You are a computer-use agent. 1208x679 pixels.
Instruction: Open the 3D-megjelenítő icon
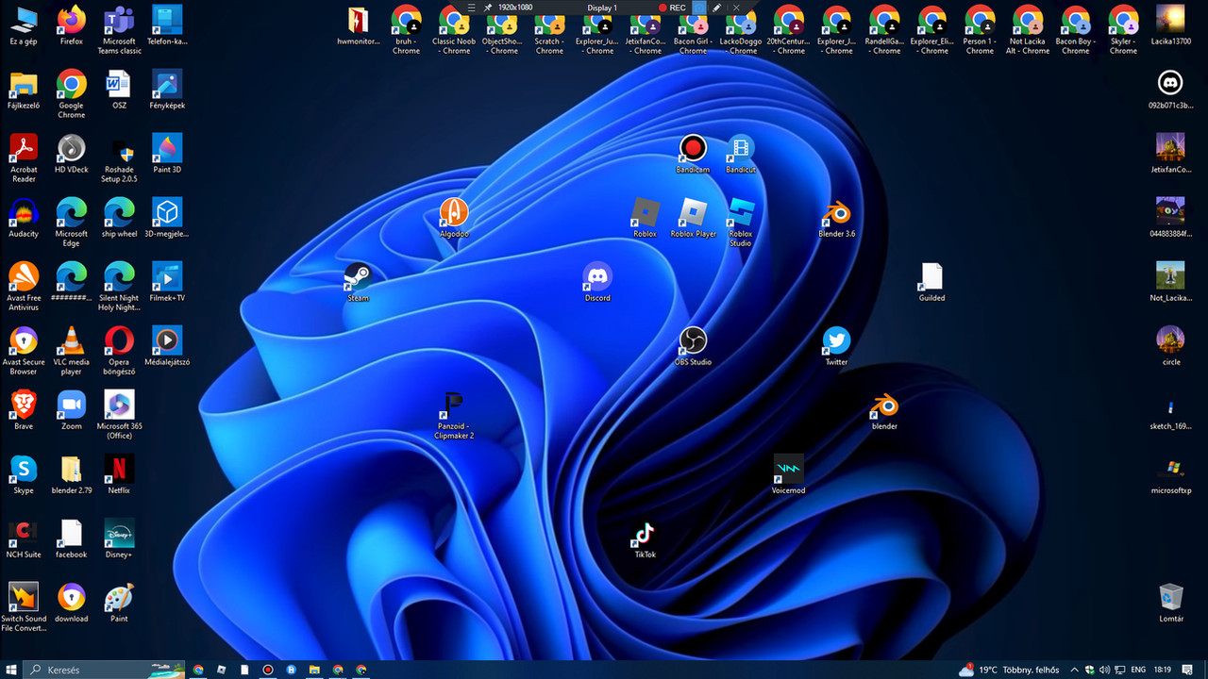click(x=167, y=218)
